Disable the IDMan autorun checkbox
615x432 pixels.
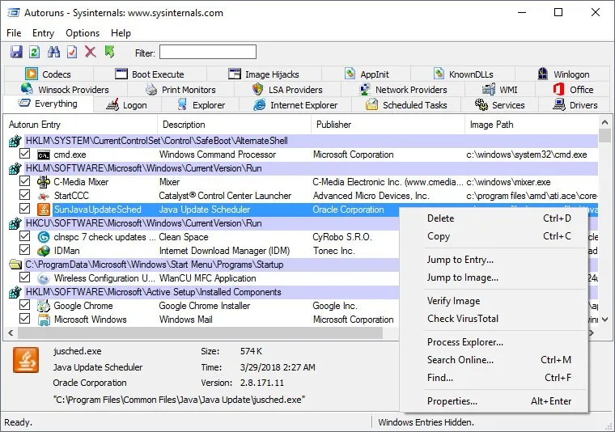25,251
